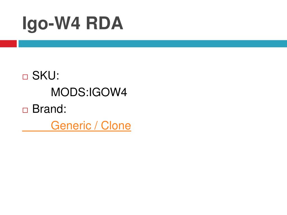The height and width of the screenshot is (215, 287).
Task: Click the RDA word in the title
Action: pos(105,23)
